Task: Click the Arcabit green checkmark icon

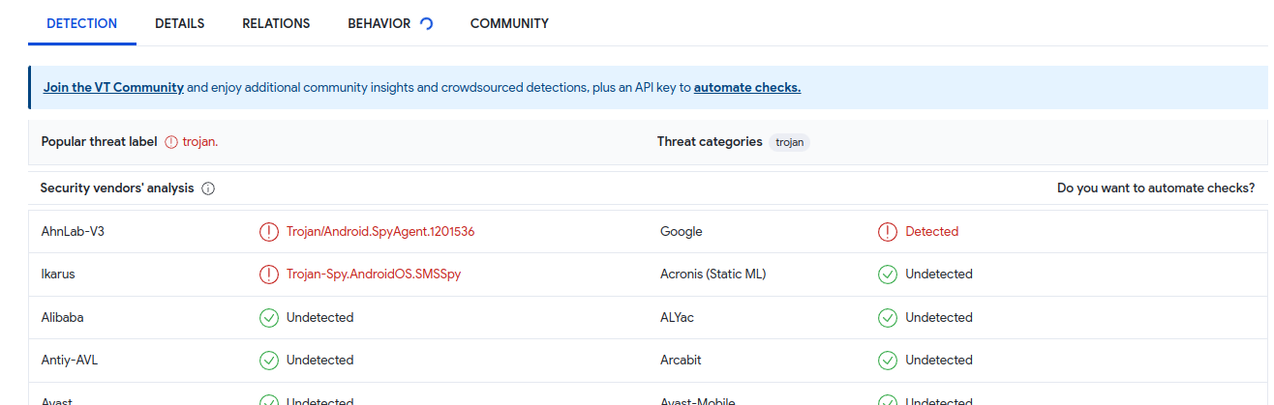Action: coord(888,360)
